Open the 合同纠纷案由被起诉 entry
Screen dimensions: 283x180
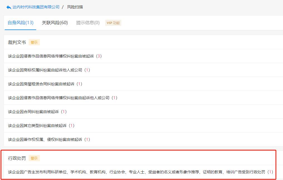pos(33,112)
